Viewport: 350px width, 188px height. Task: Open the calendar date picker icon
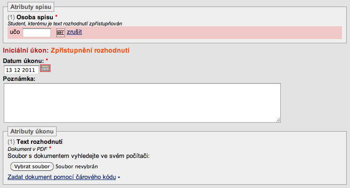(45, 68)
